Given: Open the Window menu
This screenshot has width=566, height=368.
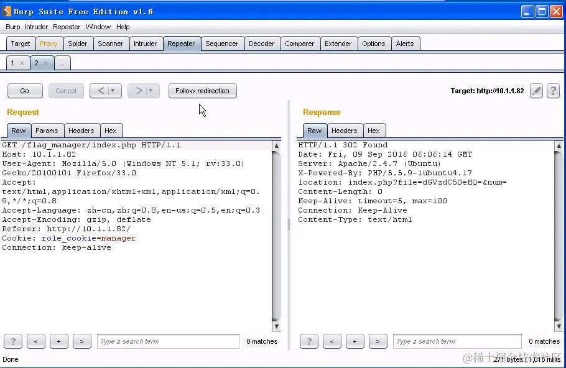Looking at the screenshot, I should coord(98,27).
